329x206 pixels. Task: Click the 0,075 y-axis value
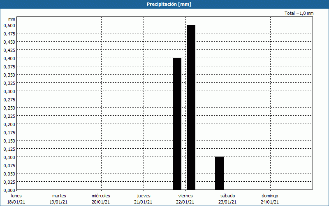(9, 166)
